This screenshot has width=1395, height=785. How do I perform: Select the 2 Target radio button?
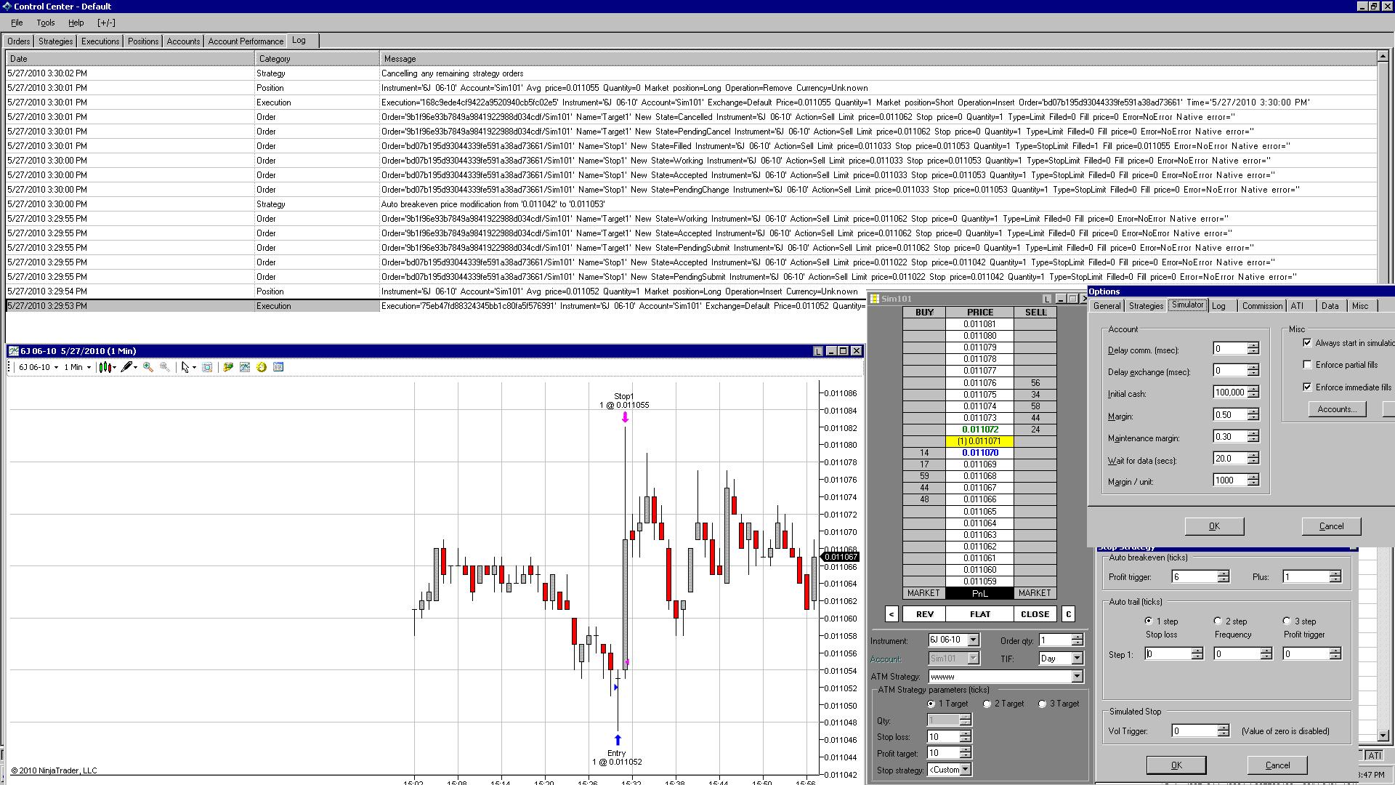[x=987, y=704]
